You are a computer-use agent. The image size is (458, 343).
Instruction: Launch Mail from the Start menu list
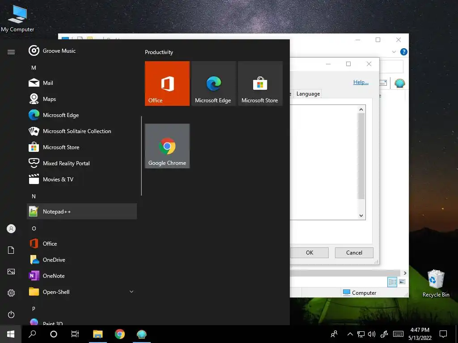82,83
